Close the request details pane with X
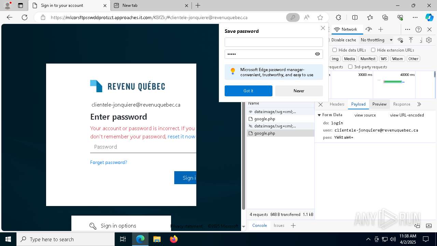This screenshot has width=437, height=246. (321, 105)
